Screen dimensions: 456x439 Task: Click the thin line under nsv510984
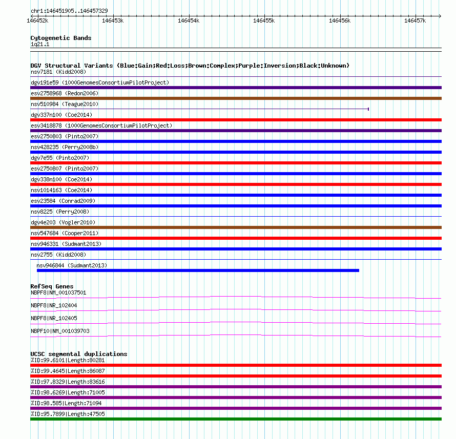coord(200,109)
